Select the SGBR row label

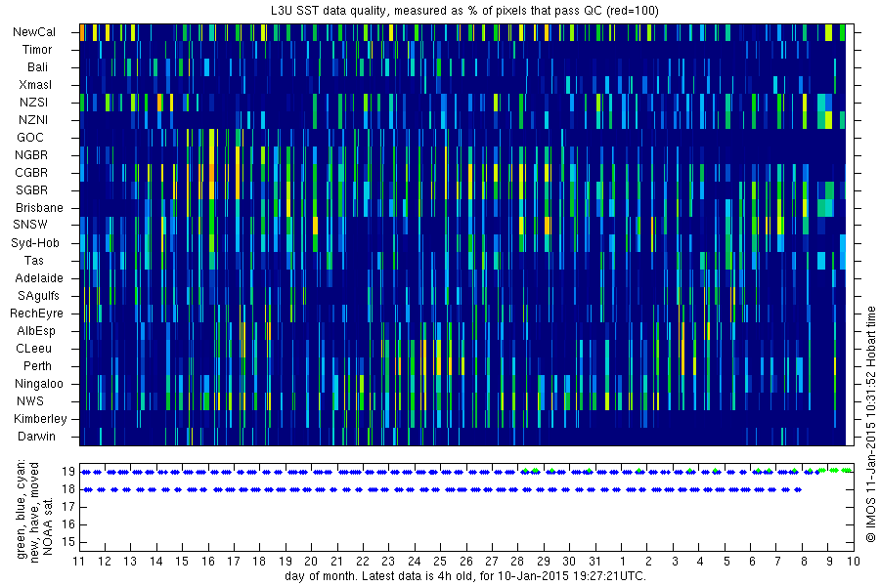point(31,190)
